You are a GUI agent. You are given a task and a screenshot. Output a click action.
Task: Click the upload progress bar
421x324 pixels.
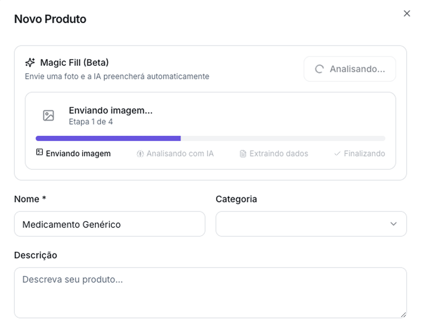coord(211,138)
